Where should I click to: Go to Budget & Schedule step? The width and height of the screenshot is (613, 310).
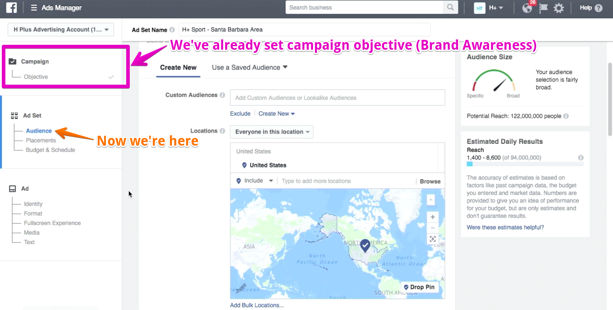pos(50,150)
